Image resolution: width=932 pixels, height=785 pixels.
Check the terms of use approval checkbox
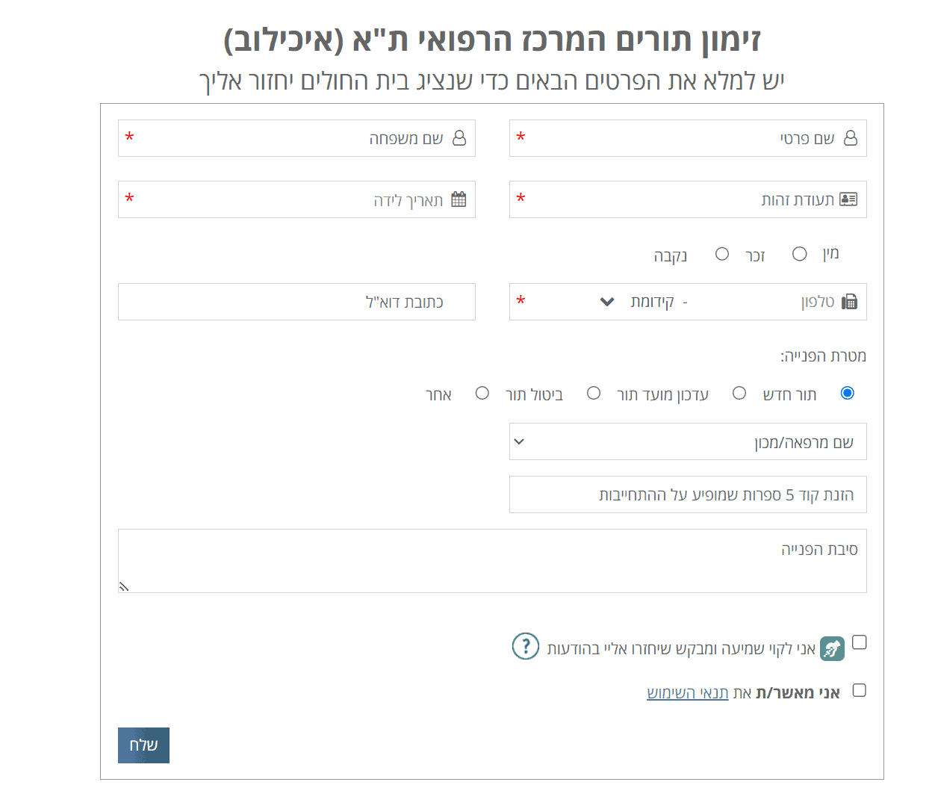point(860,690)
